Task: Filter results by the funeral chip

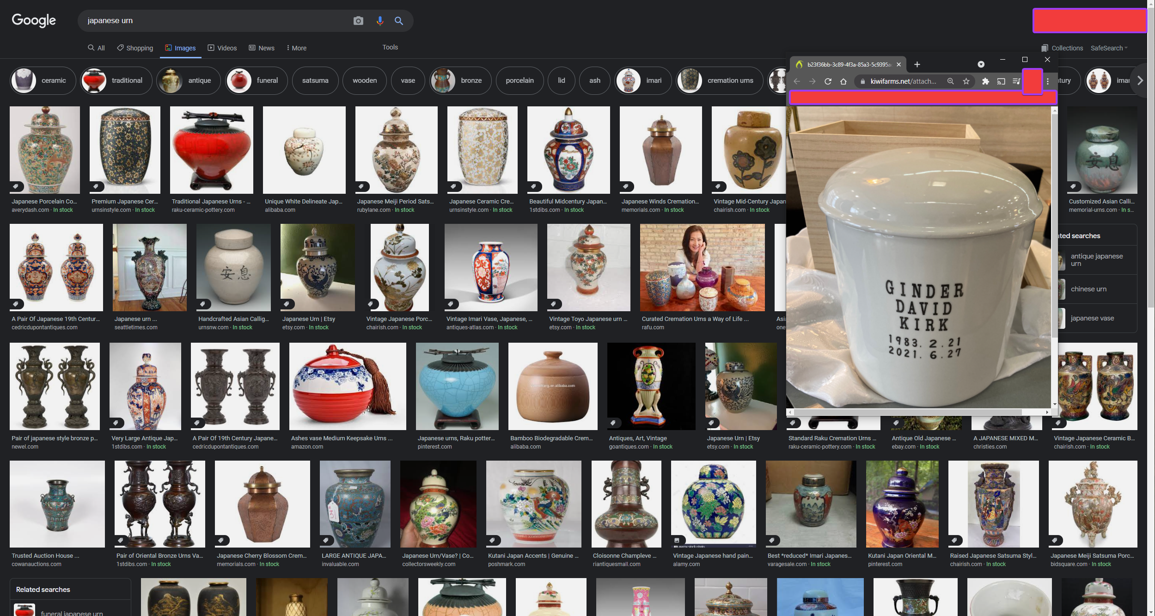Action: [257, 80]
